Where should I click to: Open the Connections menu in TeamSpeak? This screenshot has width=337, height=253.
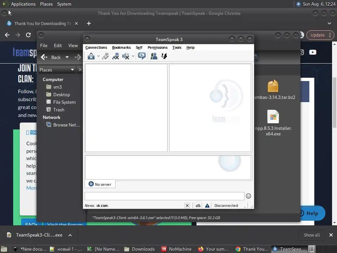pos(96,47)
